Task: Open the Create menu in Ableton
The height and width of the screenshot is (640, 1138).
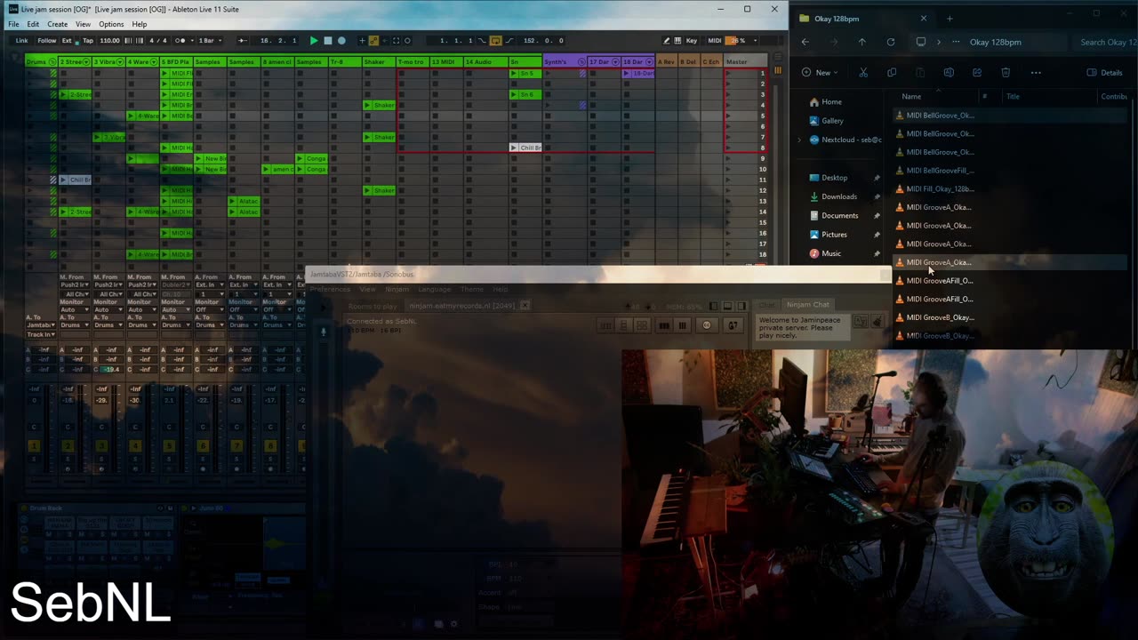Action: pyautogui.click(x=57, y=24)
